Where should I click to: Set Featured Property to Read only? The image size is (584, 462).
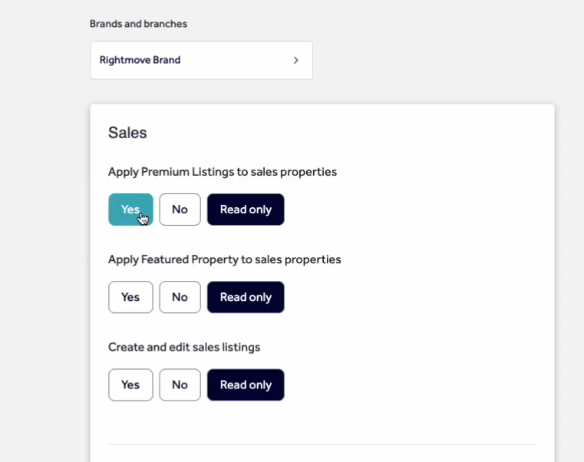(x=246, y=297)
